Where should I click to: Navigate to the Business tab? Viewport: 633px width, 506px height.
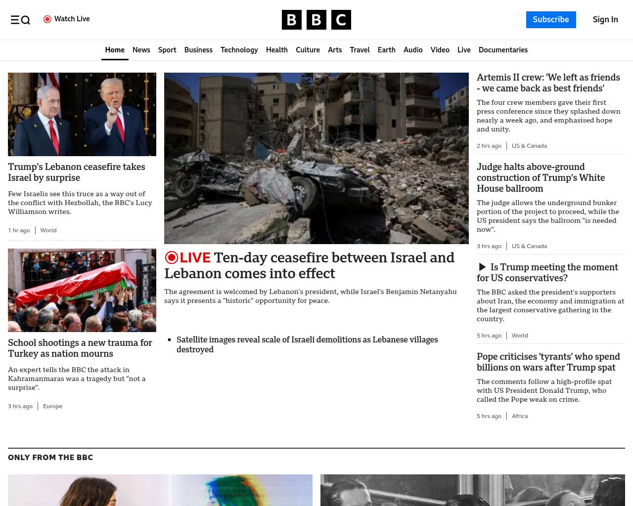point(198,50)
